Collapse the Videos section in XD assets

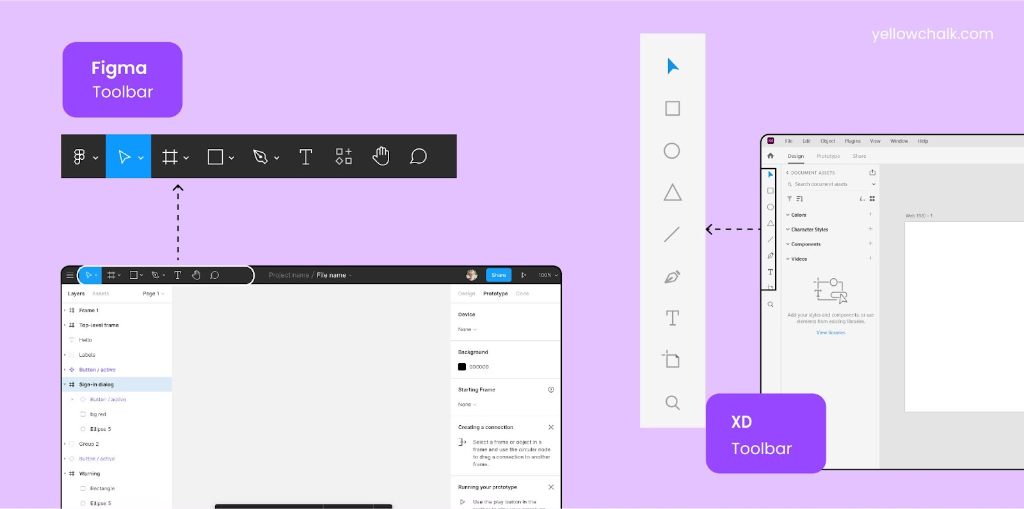tap(788, 258)
